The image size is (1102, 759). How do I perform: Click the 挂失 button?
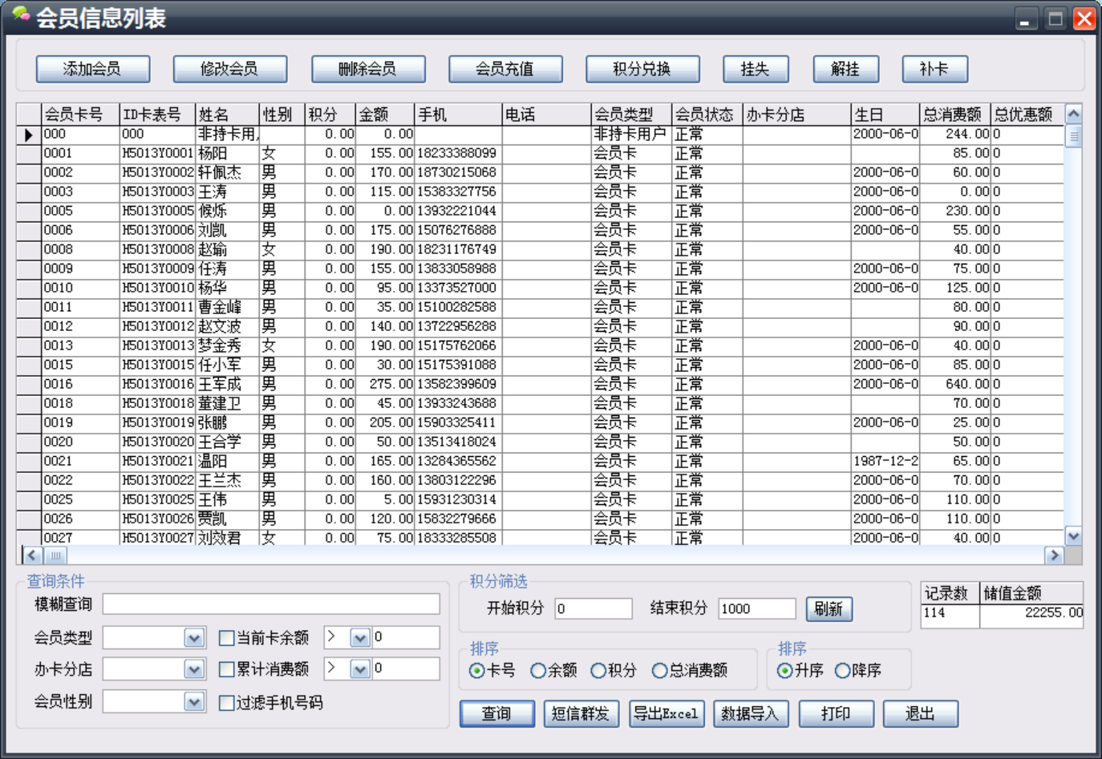(x=755, y=69)
